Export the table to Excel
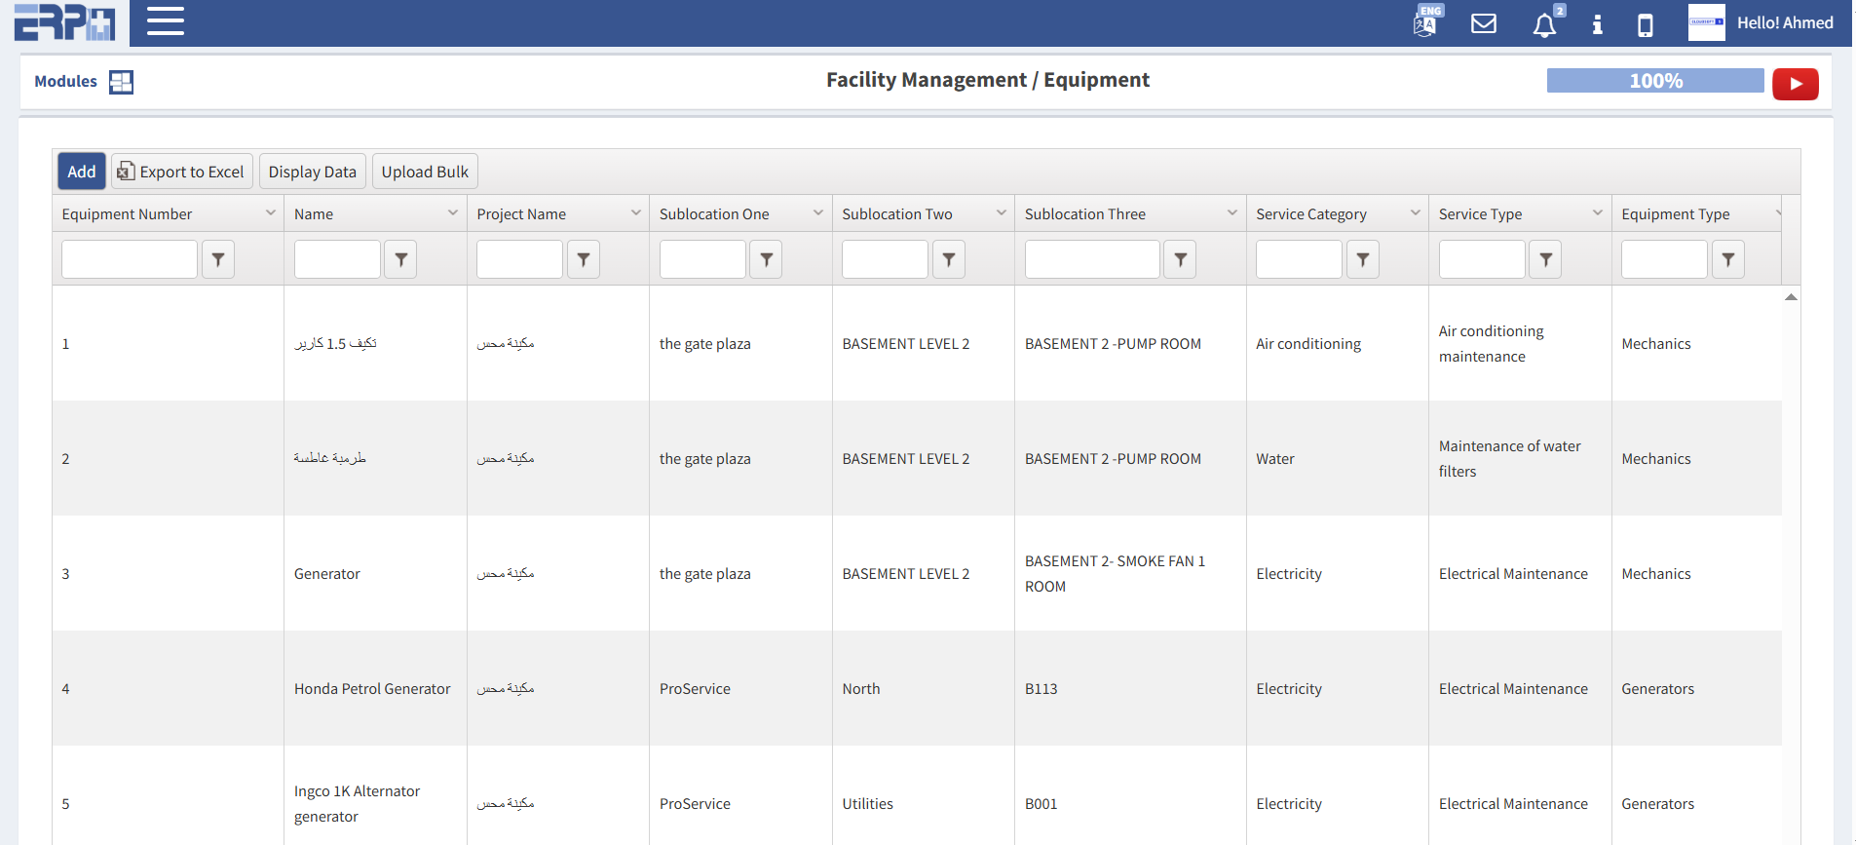This screenshot has width=1856, height=845. pyautogui.click(x=181, y=172)
